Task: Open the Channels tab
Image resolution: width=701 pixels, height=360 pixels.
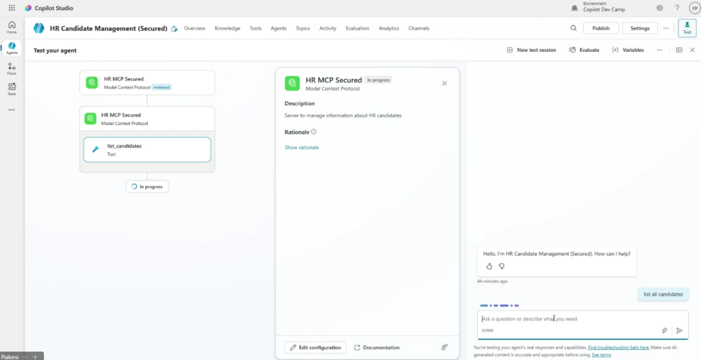Action: (418, 28)
